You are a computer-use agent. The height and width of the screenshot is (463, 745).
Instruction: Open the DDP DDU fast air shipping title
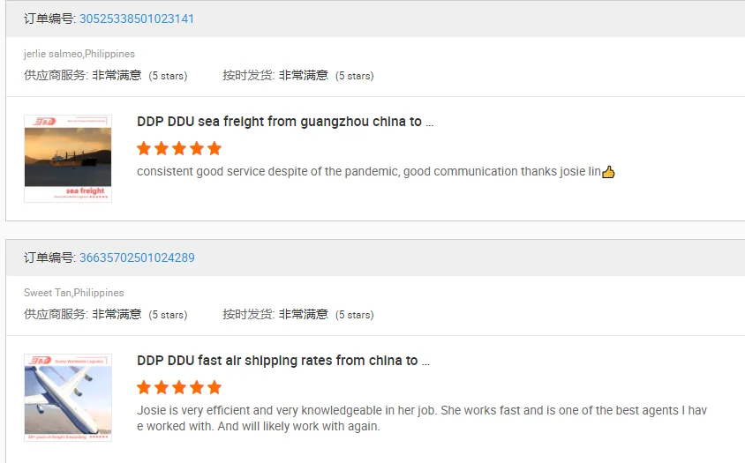tap(282, 361)
